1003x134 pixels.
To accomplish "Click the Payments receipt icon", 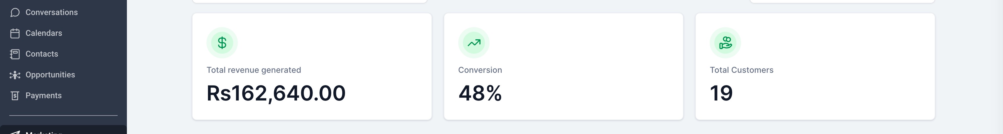I will coord(15,96).
